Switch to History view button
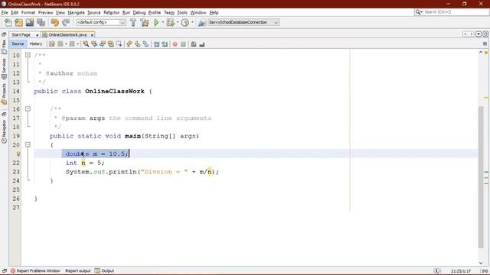Image resolution: width=490 pixels, height=275 pixels. pos(36,44)
